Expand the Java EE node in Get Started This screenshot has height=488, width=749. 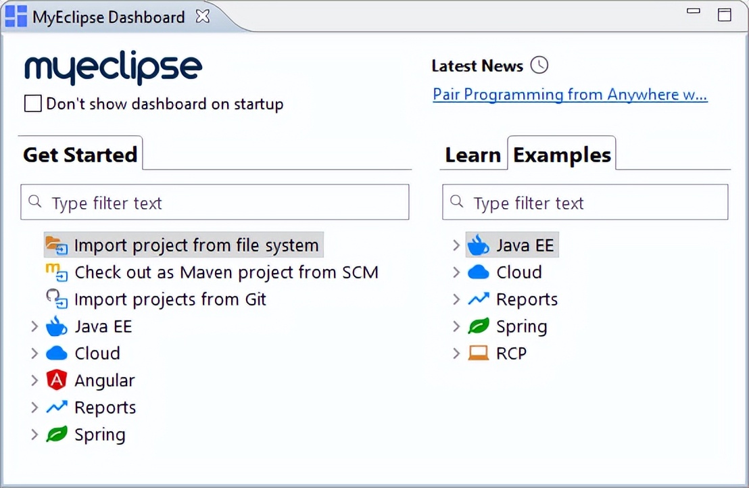[34, 327]
